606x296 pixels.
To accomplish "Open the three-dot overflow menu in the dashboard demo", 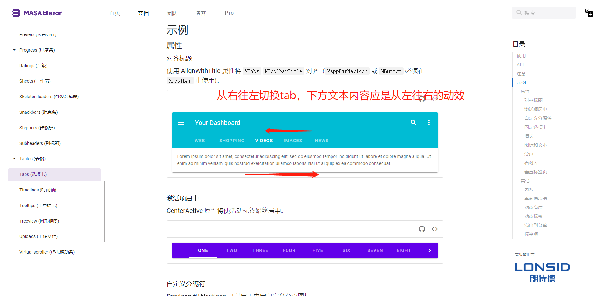I will pos(429,122).
